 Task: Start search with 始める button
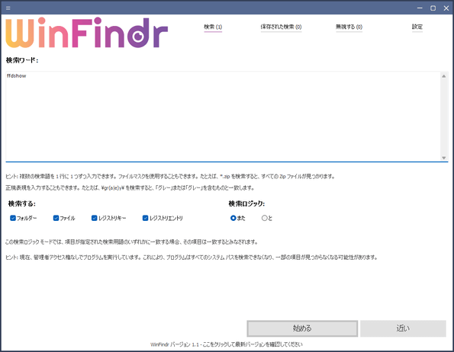click(x=302, y=328)
